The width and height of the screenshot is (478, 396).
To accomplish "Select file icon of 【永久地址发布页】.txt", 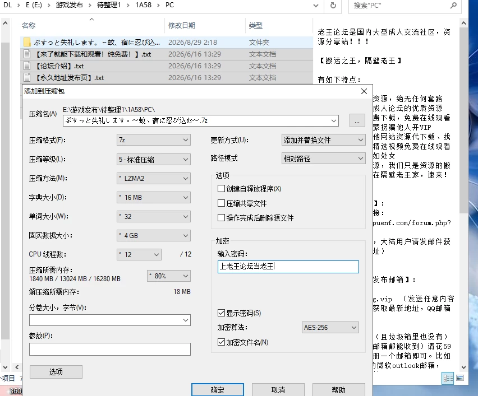I will (27, 78).
